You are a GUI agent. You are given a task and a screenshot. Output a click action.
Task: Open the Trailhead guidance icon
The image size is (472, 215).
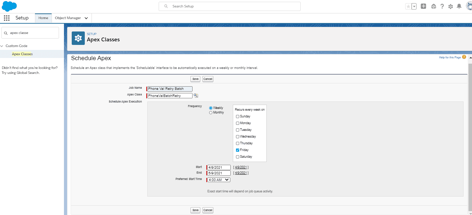433,6
